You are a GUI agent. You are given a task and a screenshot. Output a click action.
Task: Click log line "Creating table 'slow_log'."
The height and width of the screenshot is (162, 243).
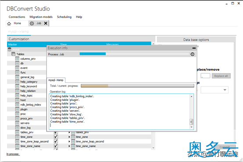click(66, 114)
